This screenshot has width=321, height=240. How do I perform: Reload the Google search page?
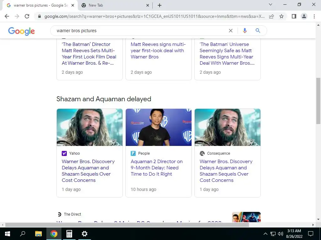click(27, 16)
